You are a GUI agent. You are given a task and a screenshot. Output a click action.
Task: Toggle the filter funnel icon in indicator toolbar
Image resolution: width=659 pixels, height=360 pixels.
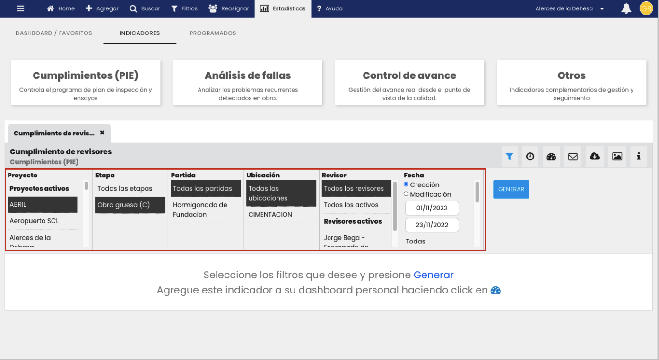509,157
